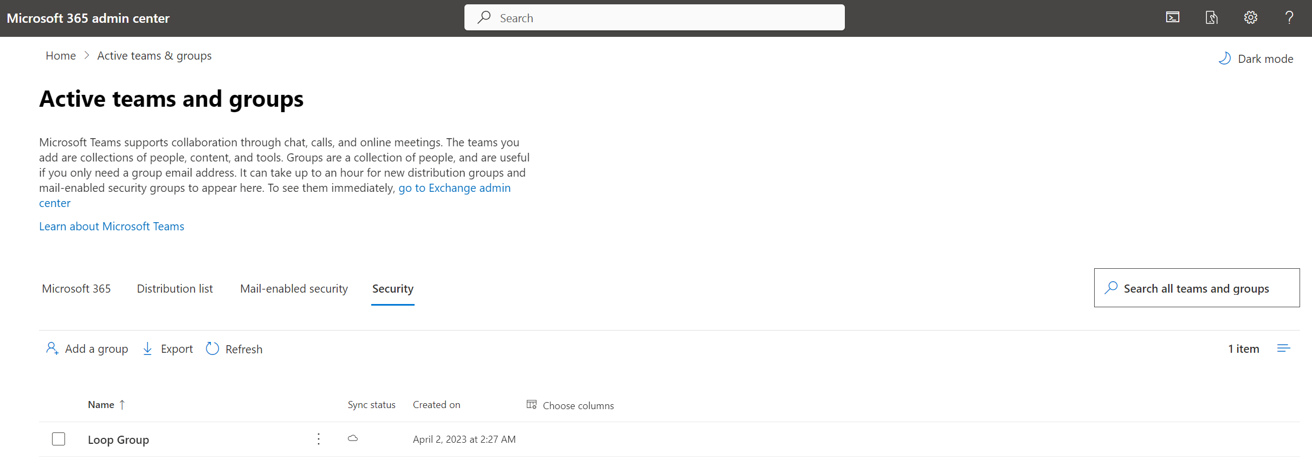Click the Add a group button
Screen dimensions: 1312x472
point(87,348)
